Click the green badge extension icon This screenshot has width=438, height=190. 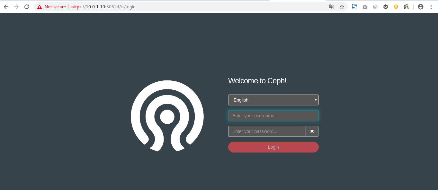pos(406,7)
